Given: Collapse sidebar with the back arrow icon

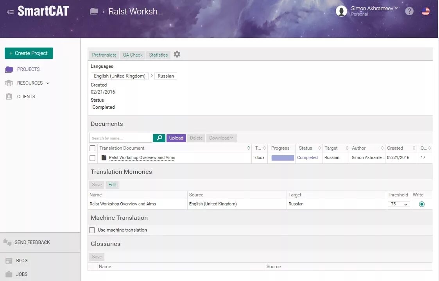Looking at the screenshot, I should (x=10, y=12).
